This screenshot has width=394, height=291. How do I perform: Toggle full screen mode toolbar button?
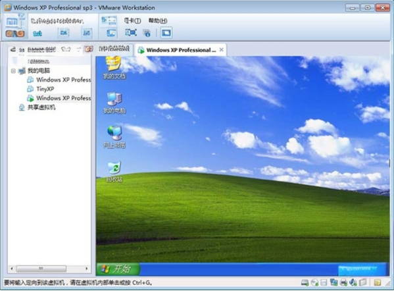131,33
